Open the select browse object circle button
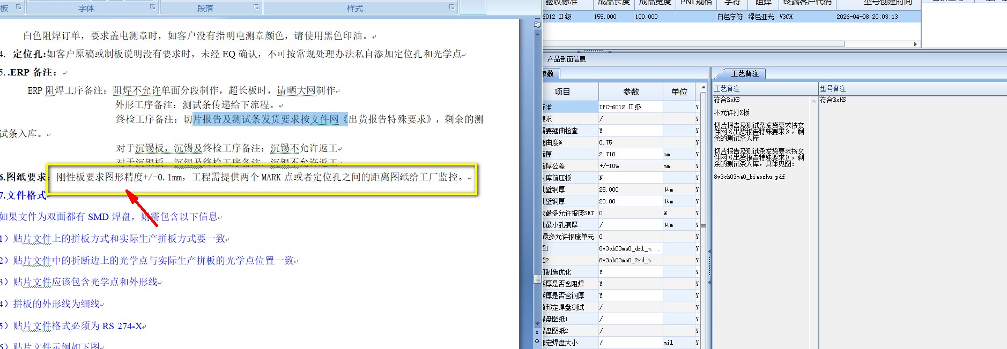Viewport: 1007px width, 349px height. point(537,341)
